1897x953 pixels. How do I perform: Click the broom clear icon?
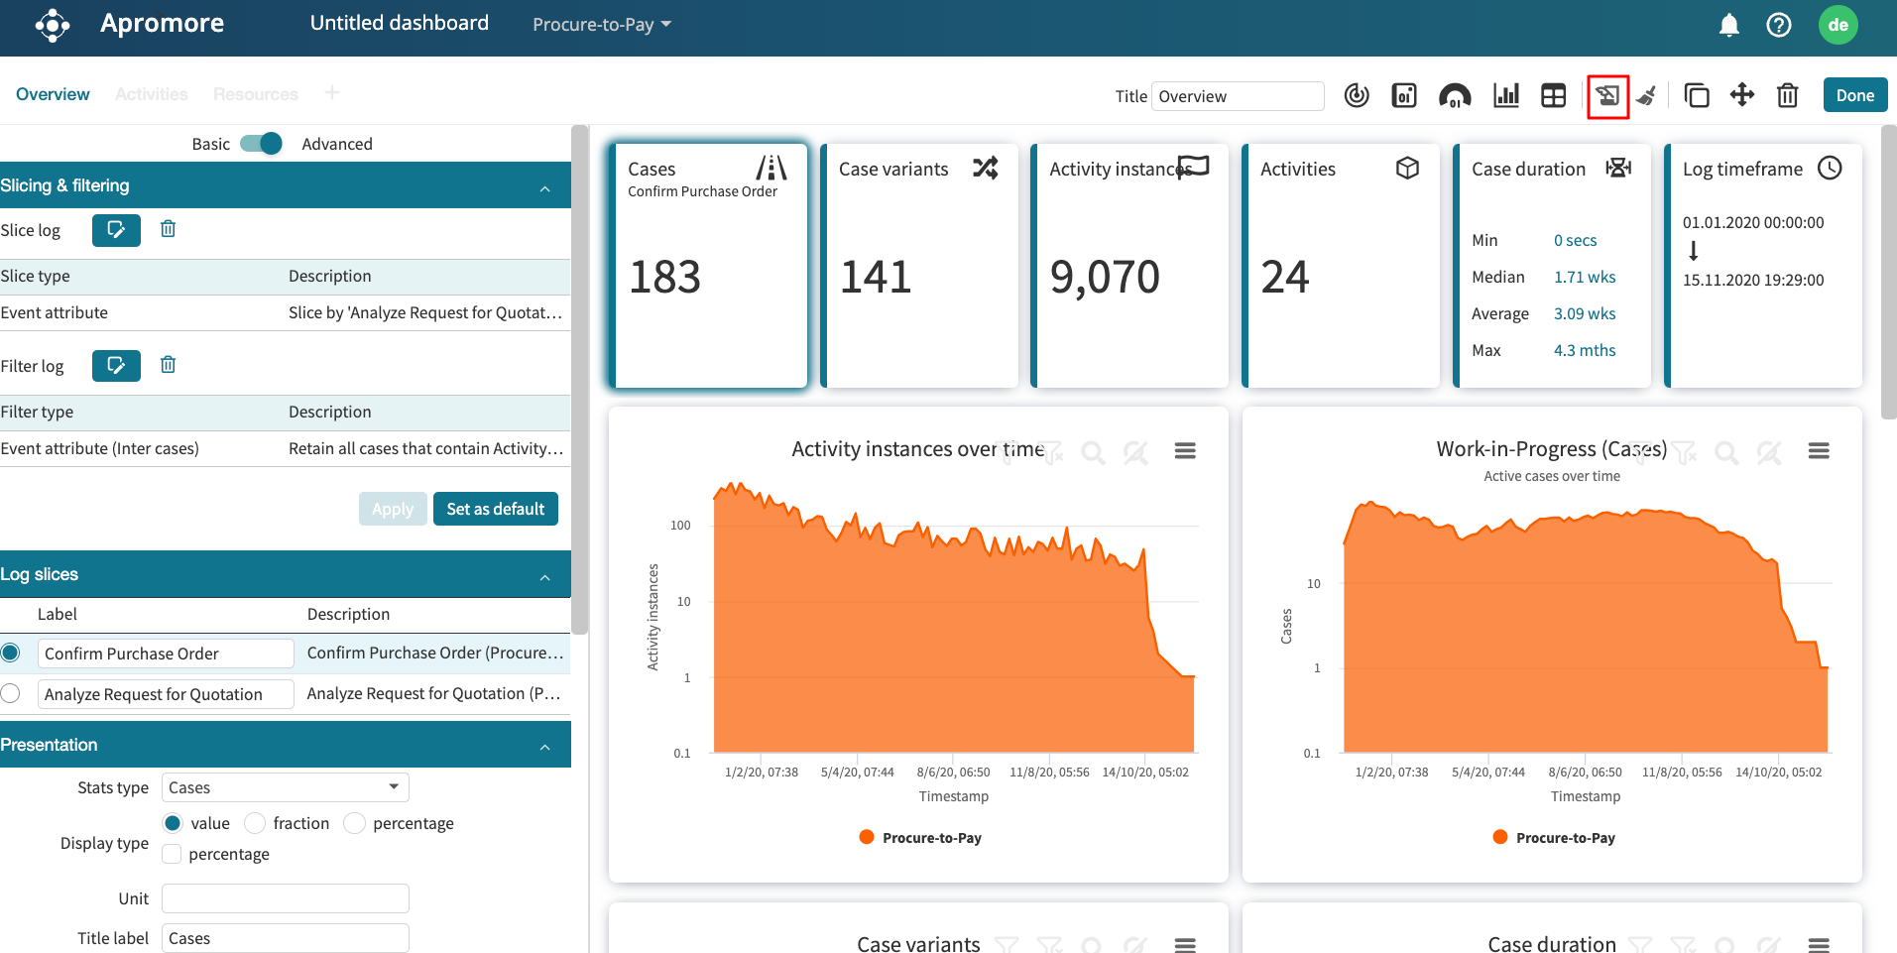(1646, 96)
